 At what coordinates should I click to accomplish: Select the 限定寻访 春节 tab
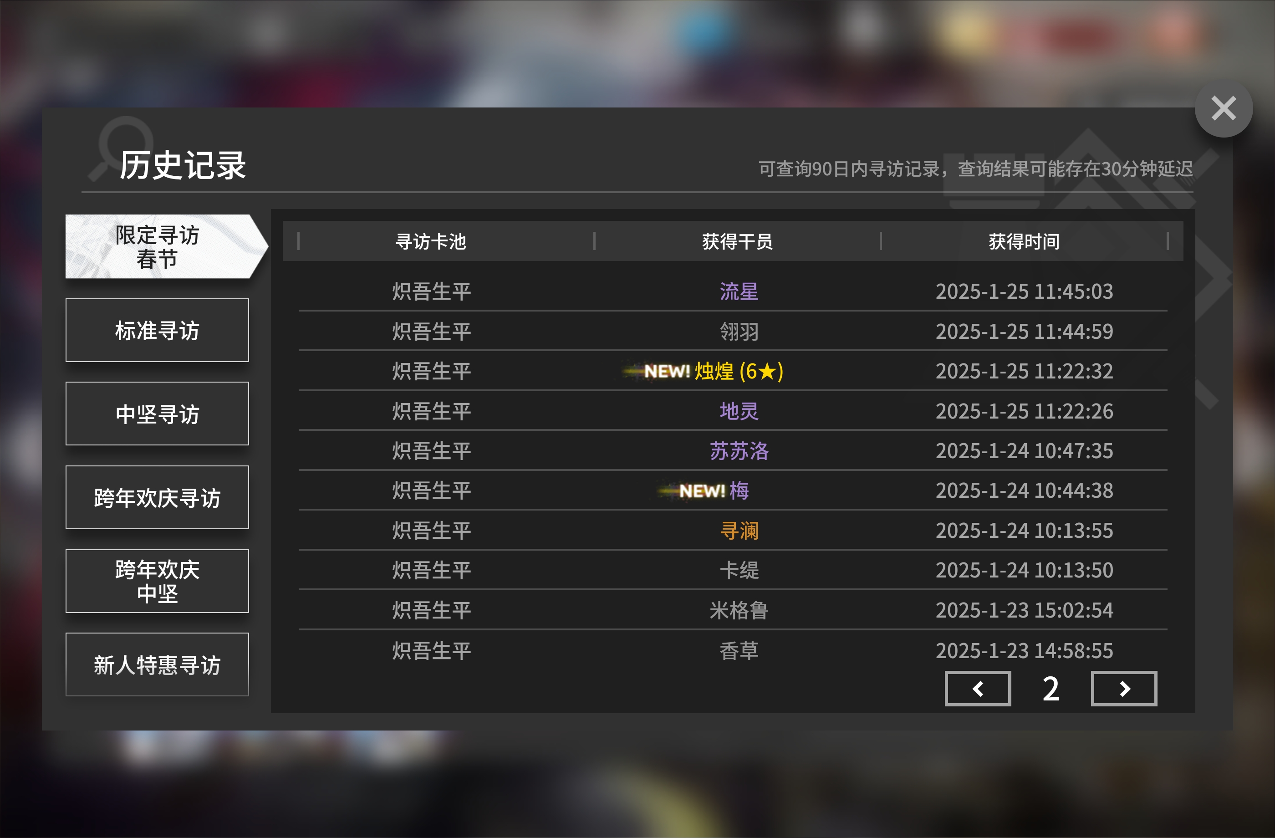click(x=166, y=246)
